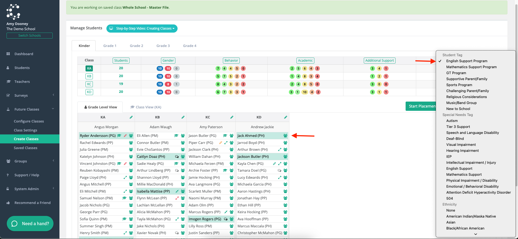Open the Class View (KA) tab
Screen dimensions: 518x239
(146, 107)
